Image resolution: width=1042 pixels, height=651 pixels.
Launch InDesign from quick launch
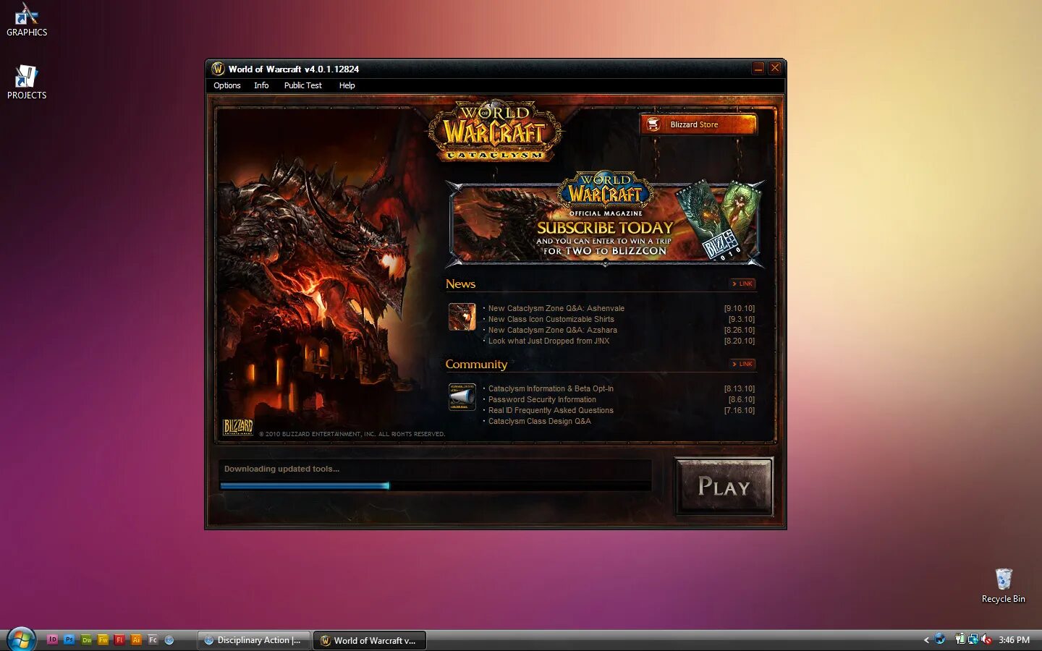[x=52, y=639]
